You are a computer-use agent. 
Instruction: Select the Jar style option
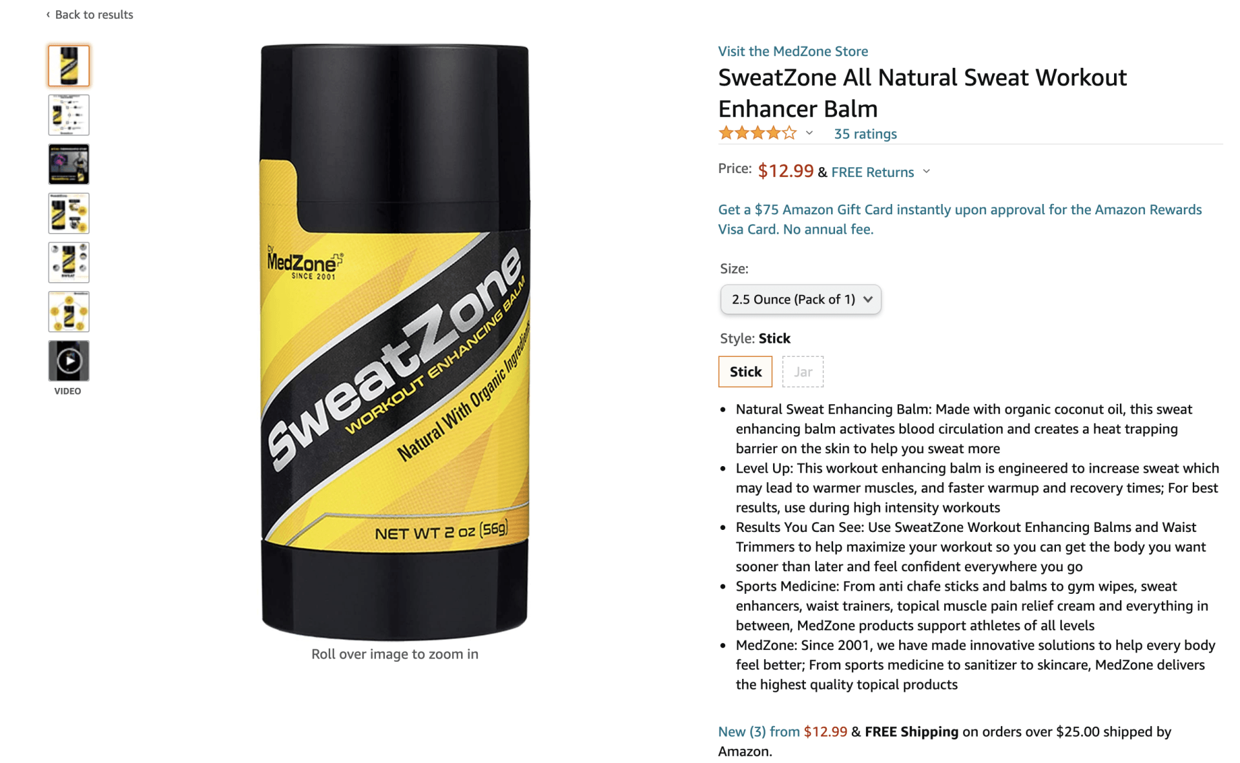[803, 372]
